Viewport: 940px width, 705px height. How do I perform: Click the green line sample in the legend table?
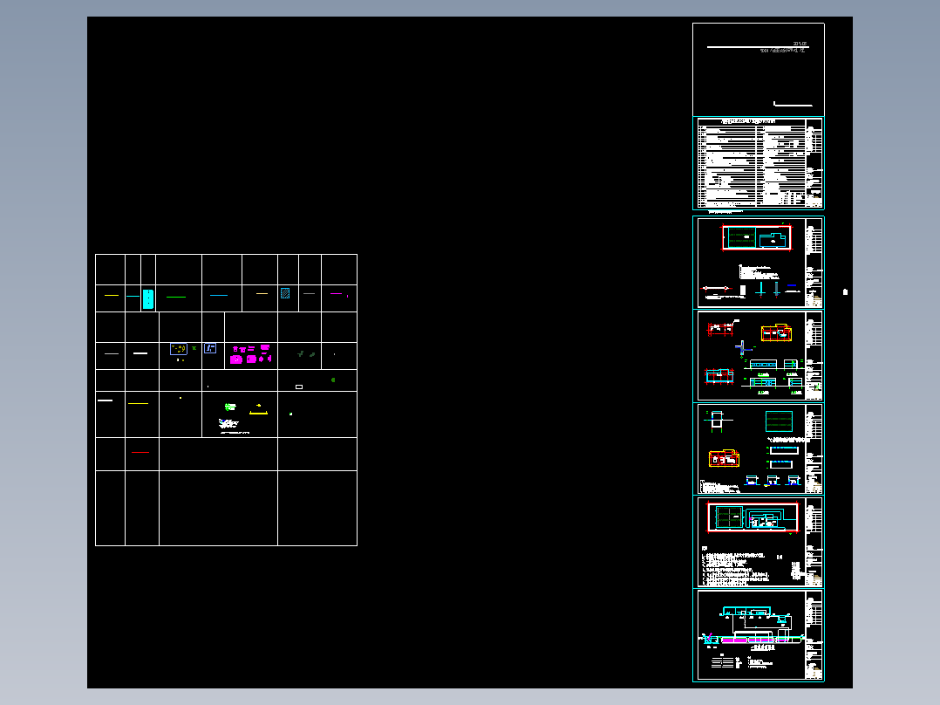click(x=175, y=297)
